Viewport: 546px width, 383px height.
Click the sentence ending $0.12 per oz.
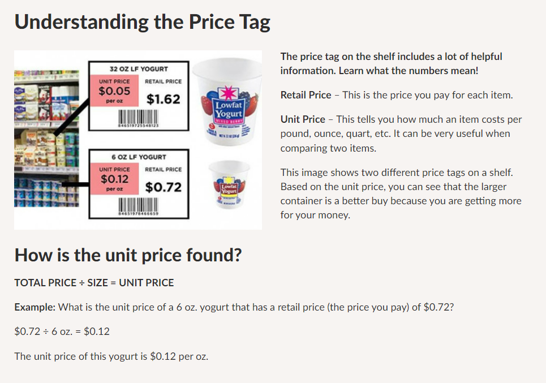point(111,356)
